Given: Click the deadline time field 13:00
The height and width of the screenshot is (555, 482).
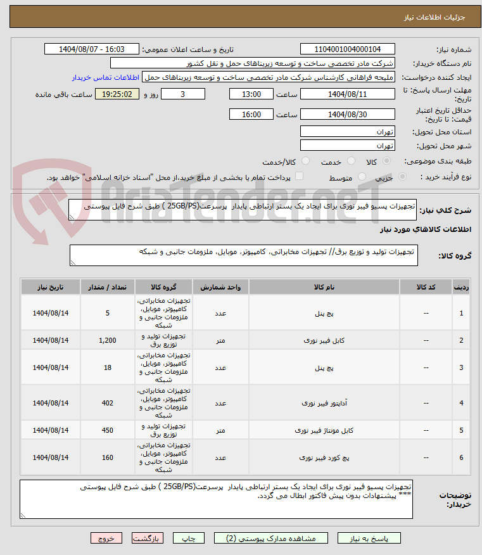Looking at the screenshot, I should pyautogui.click(x=251, y=94).
